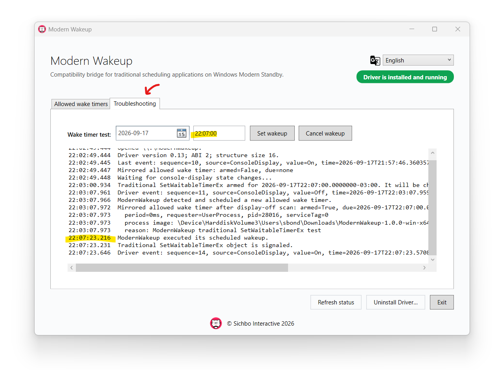Click the translate language icon
The image size is (503, 370).
coord(375,60)
